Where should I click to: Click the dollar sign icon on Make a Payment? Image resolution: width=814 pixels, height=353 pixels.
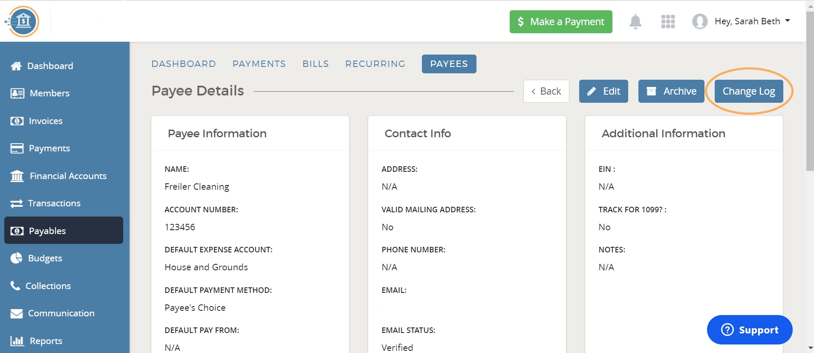click(520, 22)
